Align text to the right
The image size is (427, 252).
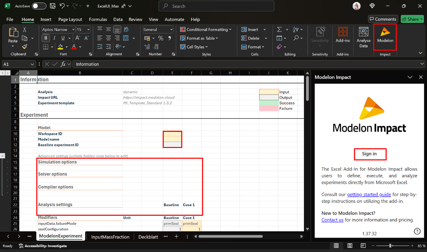(117, 38)
